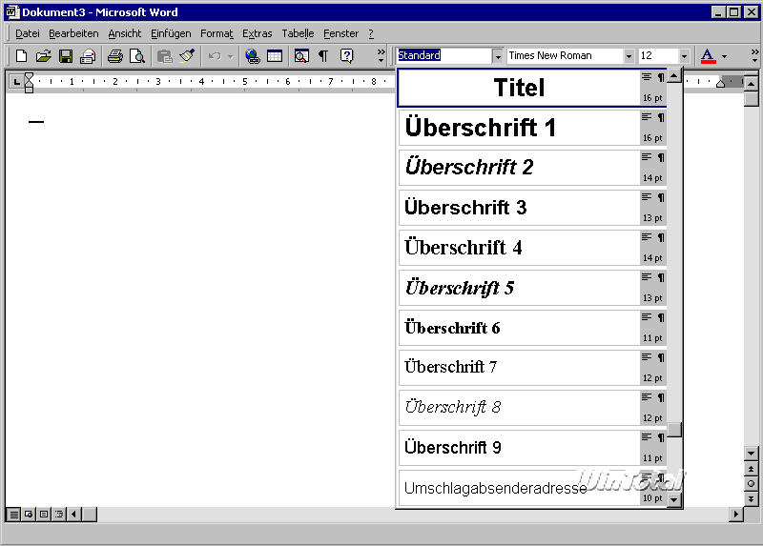This screenshot has height=546, width=763.
Task: Open the Tabelle menu
Action: tap(298, 33)
